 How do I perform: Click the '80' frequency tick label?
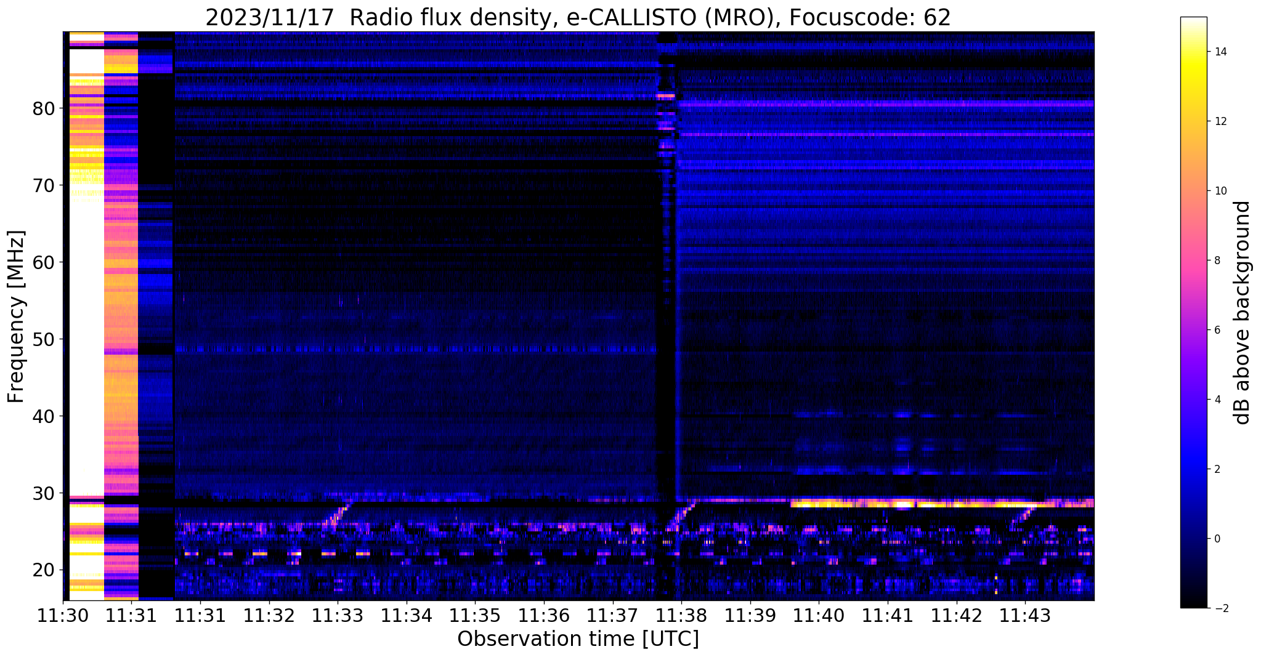[x=43, y=108]
